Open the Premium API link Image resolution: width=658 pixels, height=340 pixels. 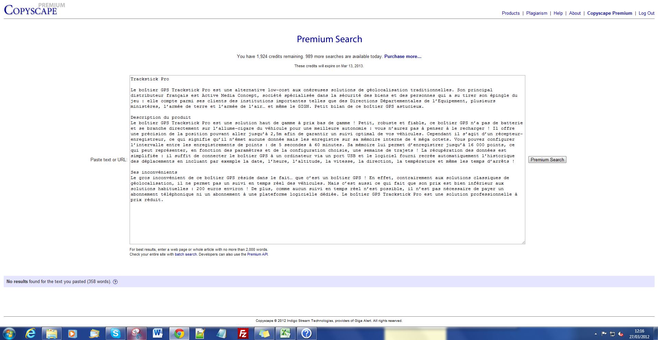(x=257, y=254)
